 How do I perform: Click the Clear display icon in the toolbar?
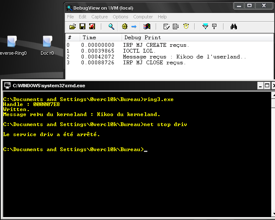click(92, 27)
